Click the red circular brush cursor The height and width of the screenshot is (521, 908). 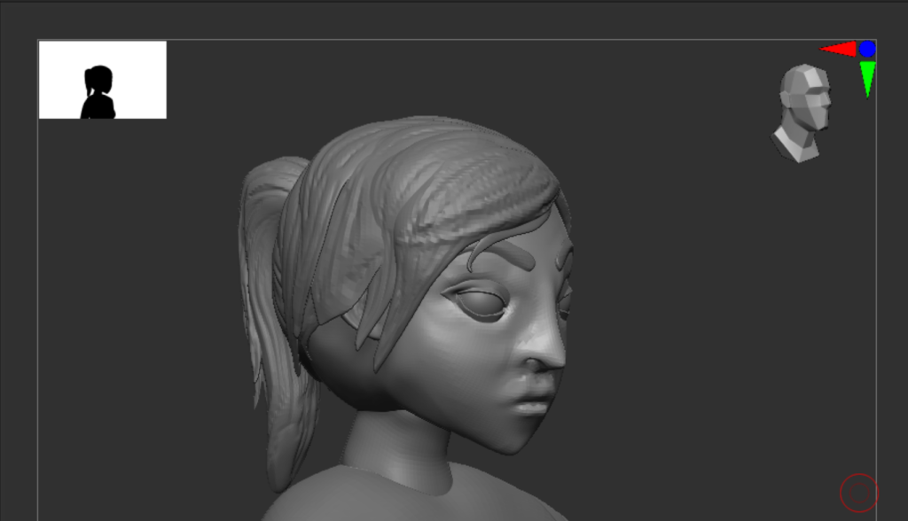coord(858,493)
